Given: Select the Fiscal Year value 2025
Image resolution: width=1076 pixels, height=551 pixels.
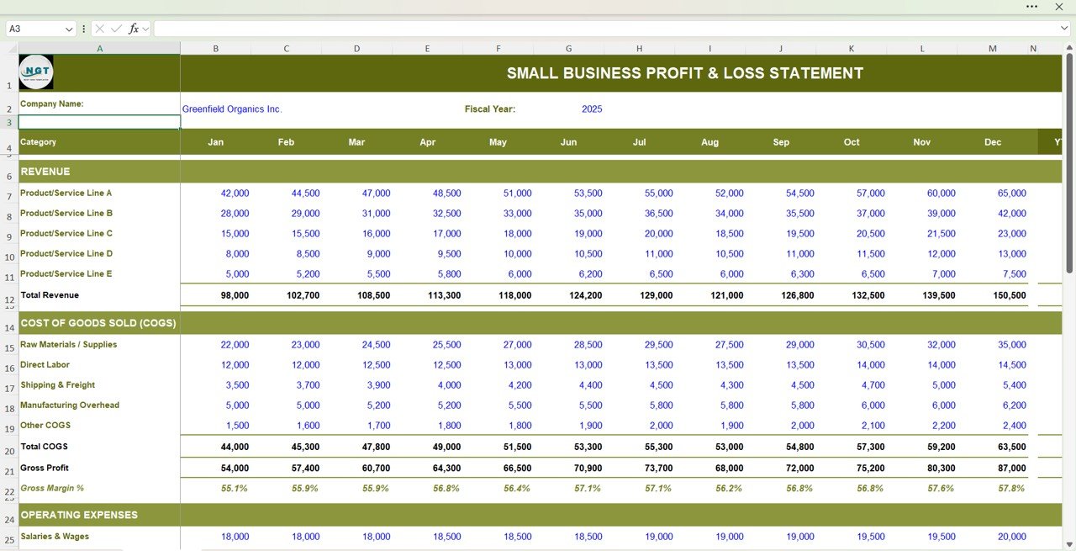Looking at the screenshot, I should pyautogui.click(x=593, y=109).
